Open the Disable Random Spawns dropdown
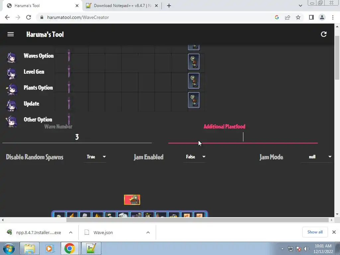This screenshot has height=255, width=340. [95, 157]
